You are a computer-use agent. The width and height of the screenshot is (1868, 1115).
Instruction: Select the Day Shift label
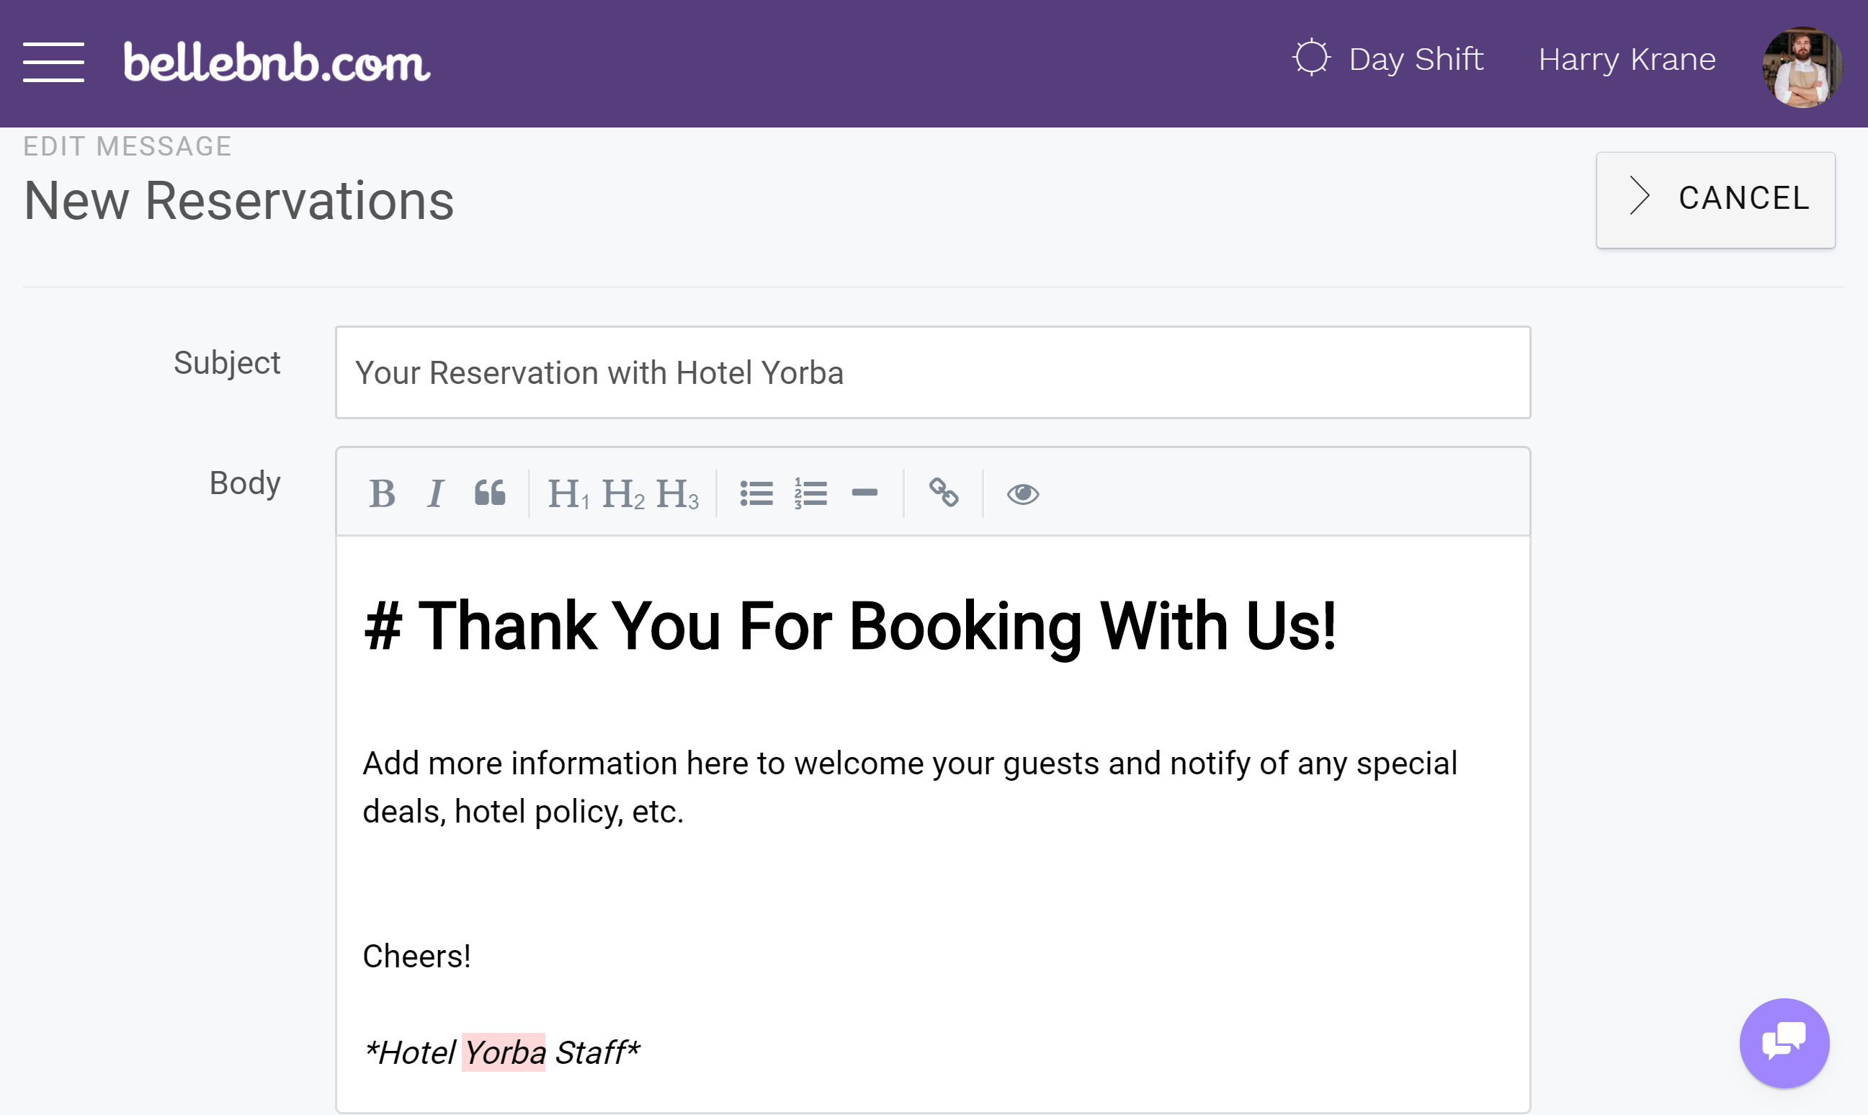click(x=1416, y=59)
